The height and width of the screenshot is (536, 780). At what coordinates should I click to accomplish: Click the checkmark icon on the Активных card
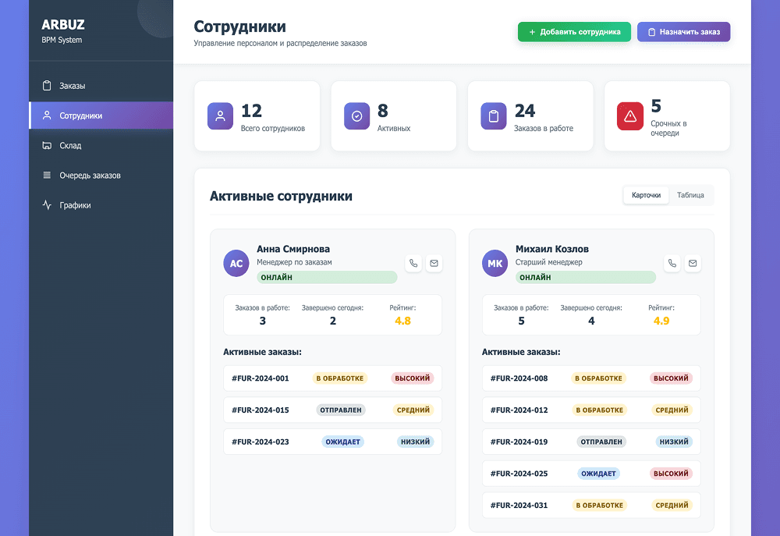tap(356, 116)
